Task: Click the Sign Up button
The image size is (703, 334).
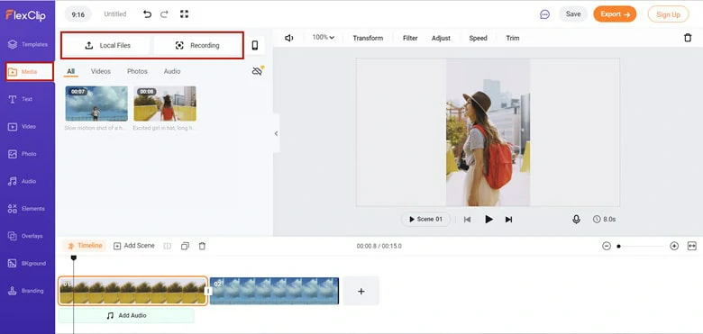Action: coord(668,14)
